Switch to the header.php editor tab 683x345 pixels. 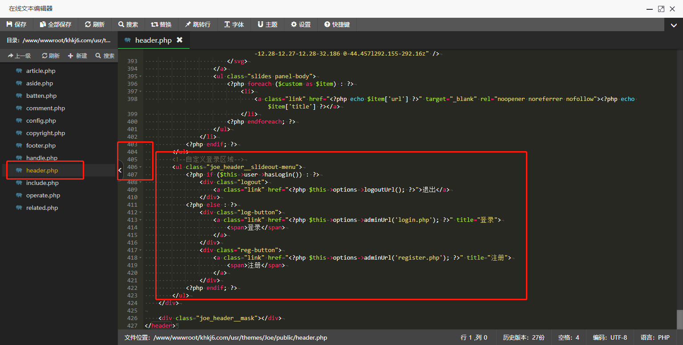click(153, 40)
